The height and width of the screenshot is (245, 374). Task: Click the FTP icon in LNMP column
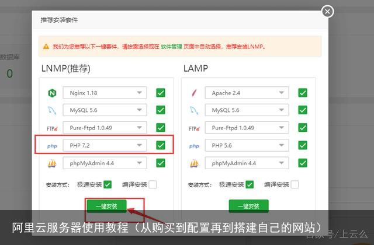coord(52,128)
